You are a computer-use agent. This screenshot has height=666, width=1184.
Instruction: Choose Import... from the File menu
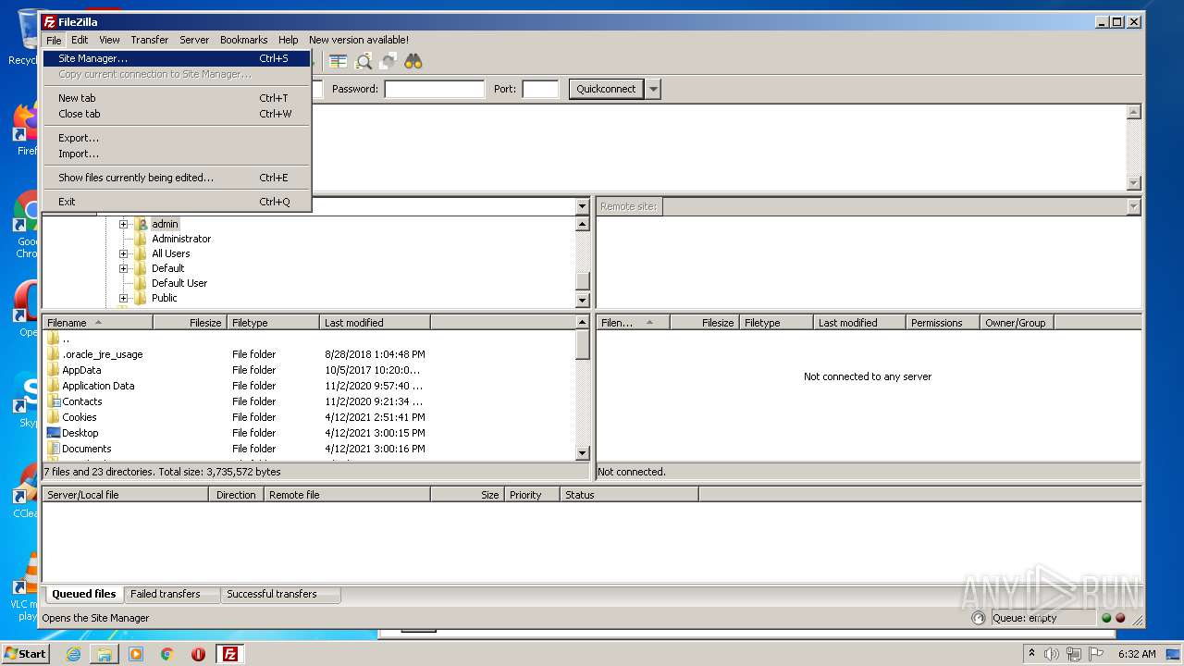click(x=177, y=154)
